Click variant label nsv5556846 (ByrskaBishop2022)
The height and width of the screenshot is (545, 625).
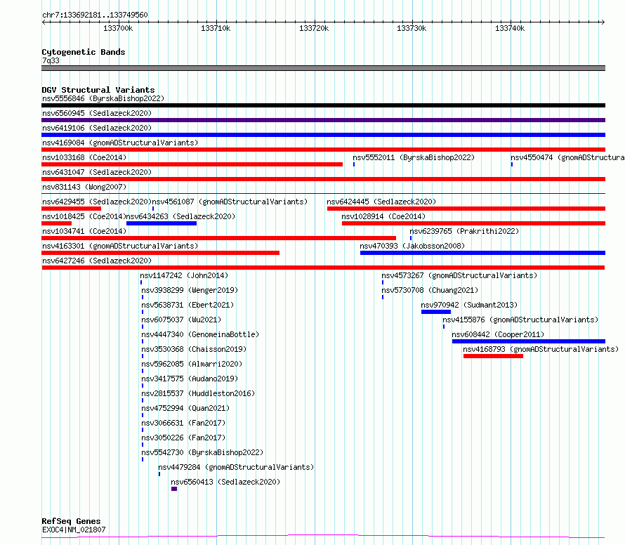pyautogui.click(x=103, y=98)
